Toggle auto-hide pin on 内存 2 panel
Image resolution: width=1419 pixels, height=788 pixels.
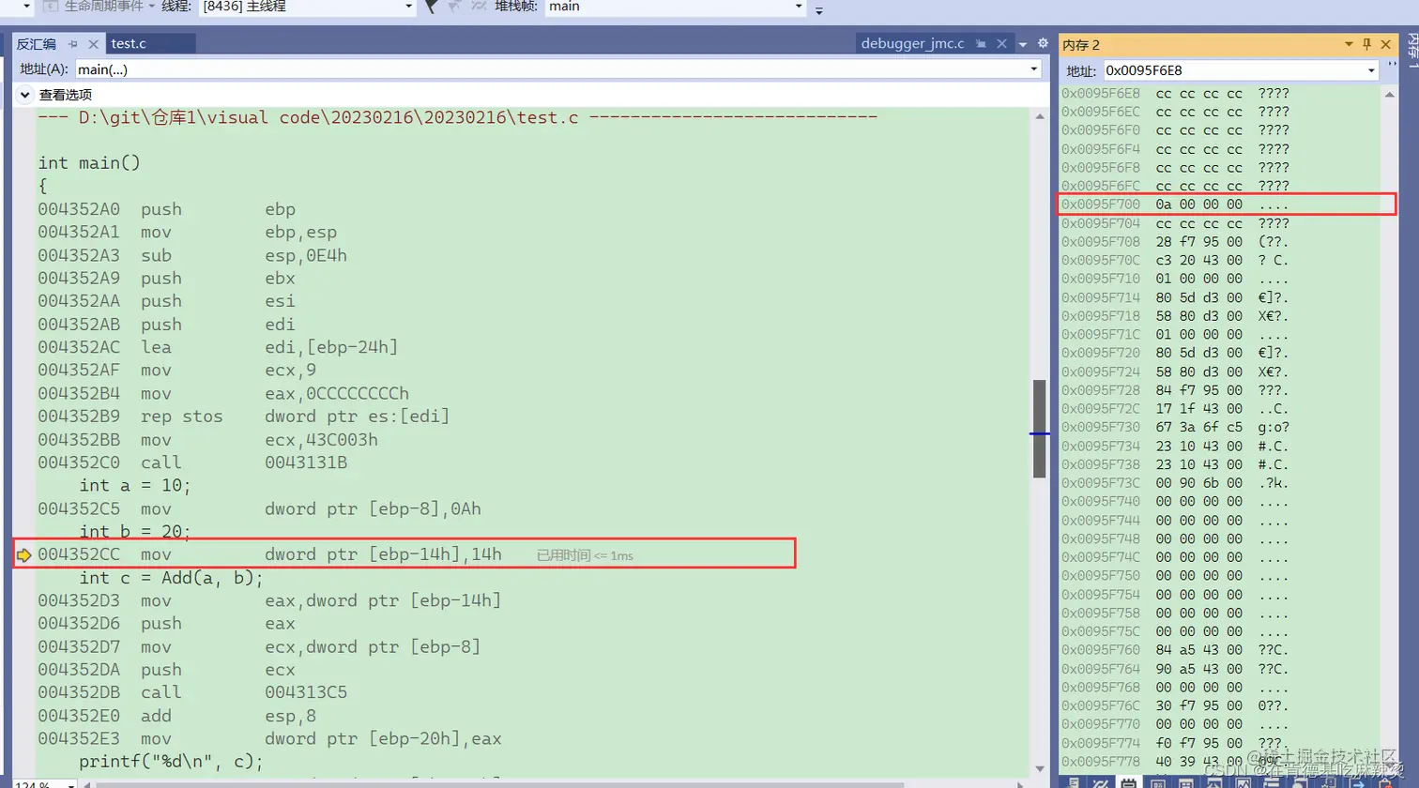1367,44
